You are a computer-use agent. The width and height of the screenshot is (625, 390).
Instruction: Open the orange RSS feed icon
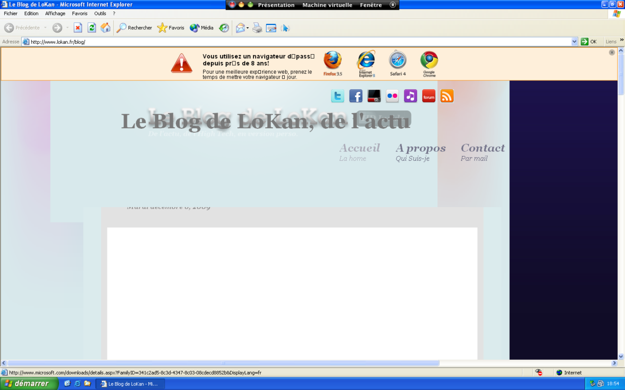coord(447,96)
